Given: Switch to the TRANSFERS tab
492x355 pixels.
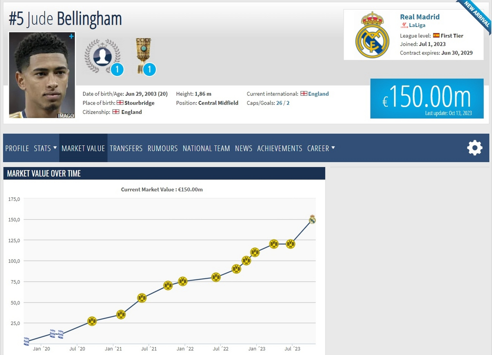Looking at the screenshot, I should (x=126, y=148).
